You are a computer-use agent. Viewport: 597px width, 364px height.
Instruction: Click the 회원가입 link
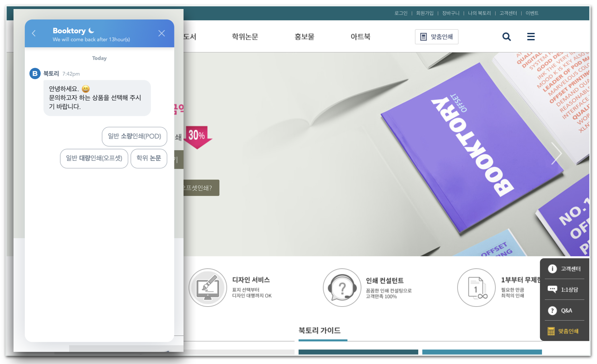(425, 13)
